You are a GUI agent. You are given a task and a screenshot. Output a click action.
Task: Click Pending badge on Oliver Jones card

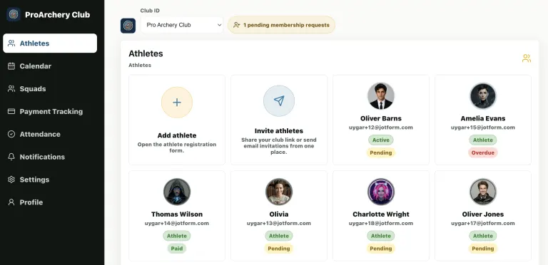click(x=483, y=249)
